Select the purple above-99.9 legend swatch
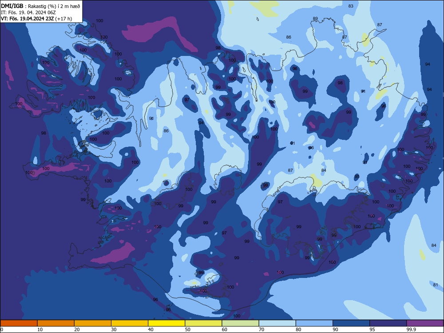This screenshot has width=444, height=333. 425,323
